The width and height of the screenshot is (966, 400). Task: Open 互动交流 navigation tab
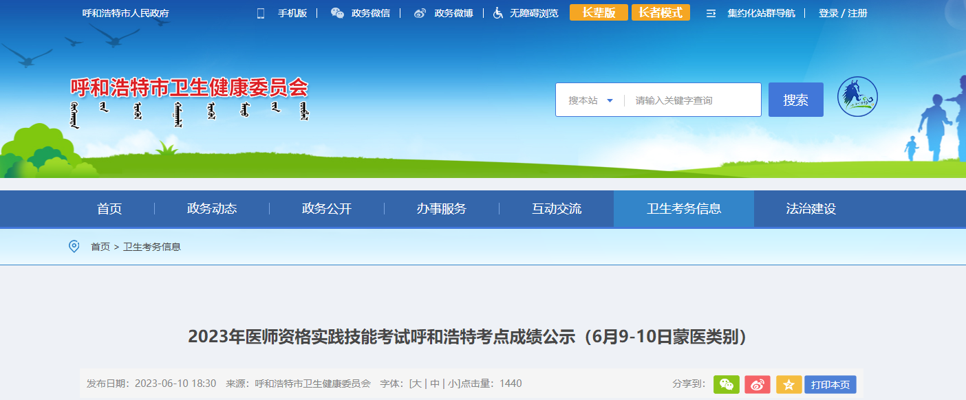pyautogui.click(x=557, y=209)
